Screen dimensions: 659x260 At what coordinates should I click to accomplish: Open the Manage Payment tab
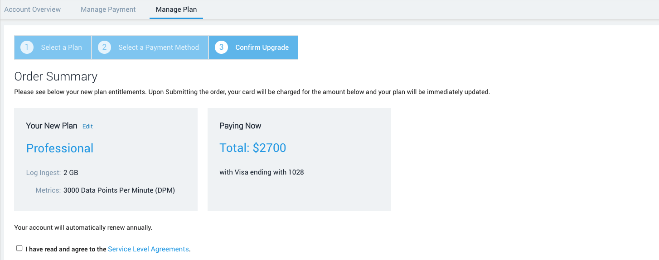pyautogui.click(x=108, y=9)
